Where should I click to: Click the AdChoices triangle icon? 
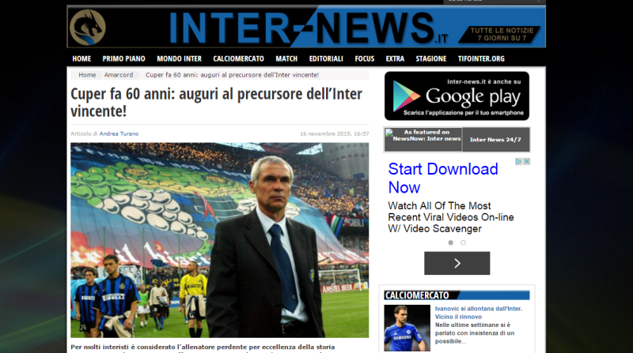coord(519,162)
